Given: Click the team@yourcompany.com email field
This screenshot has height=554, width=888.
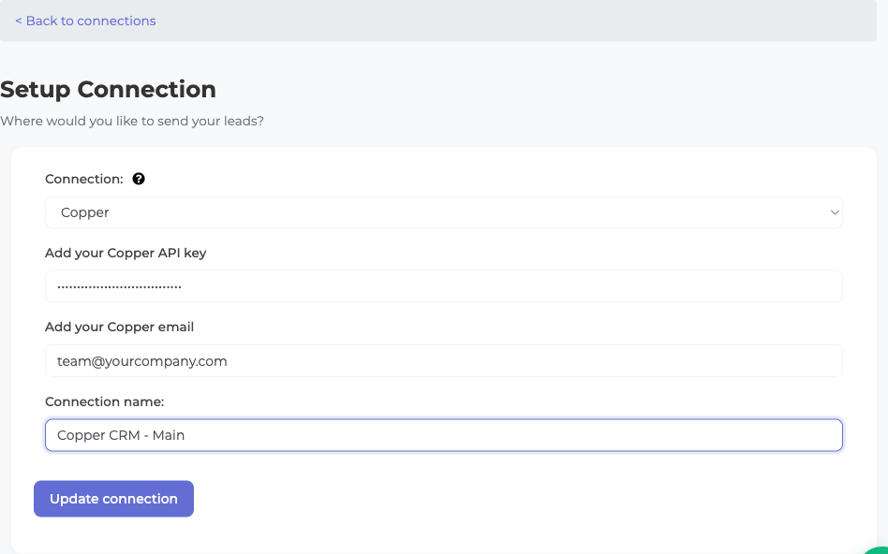Looking at the screenshot, I should click(444, 360).
